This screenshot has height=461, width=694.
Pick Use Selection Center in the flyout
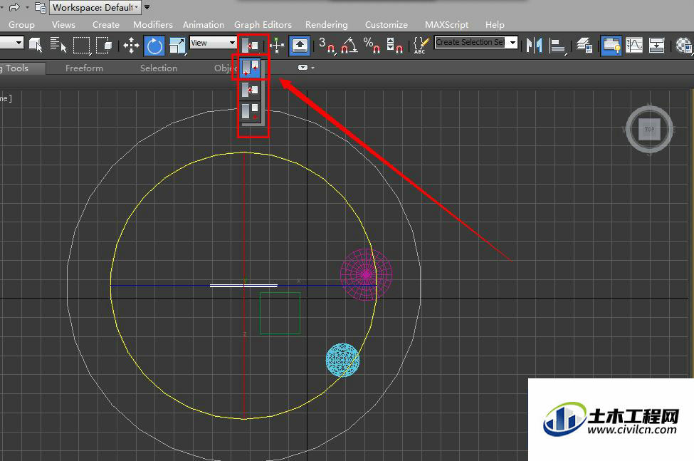[251, 90]
